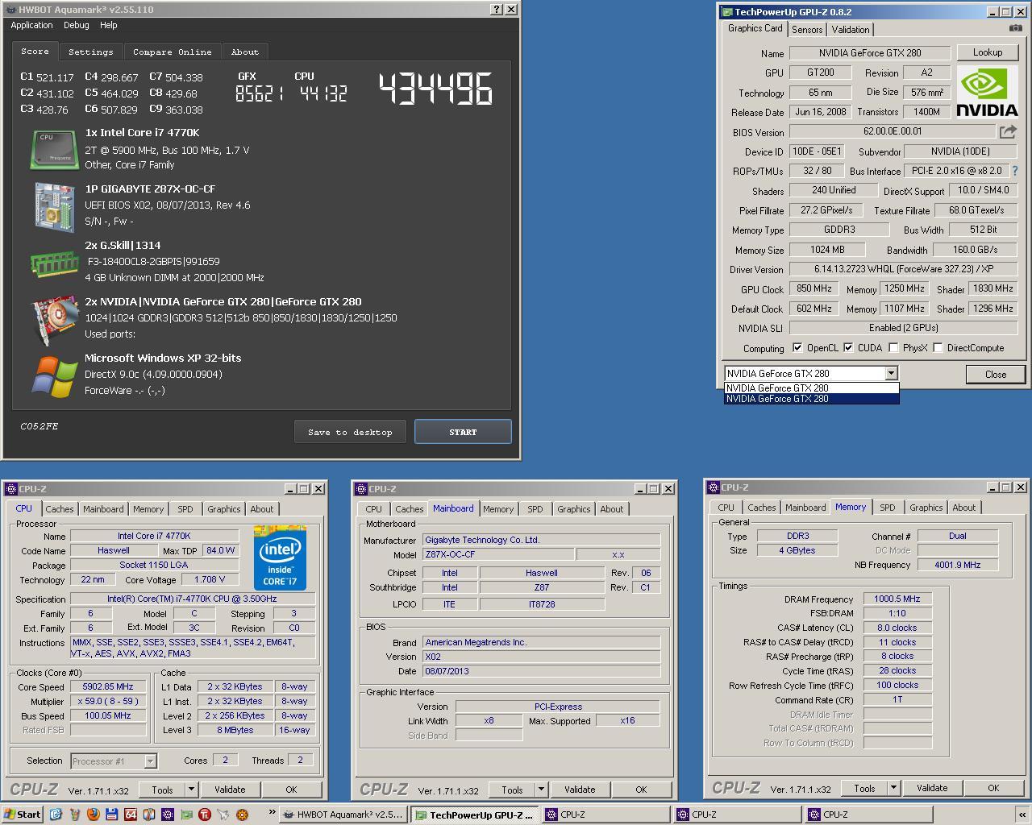1032x825 pixels.
Task: Click the orange gear quick launch icon
Action: (x=242, y=815)
